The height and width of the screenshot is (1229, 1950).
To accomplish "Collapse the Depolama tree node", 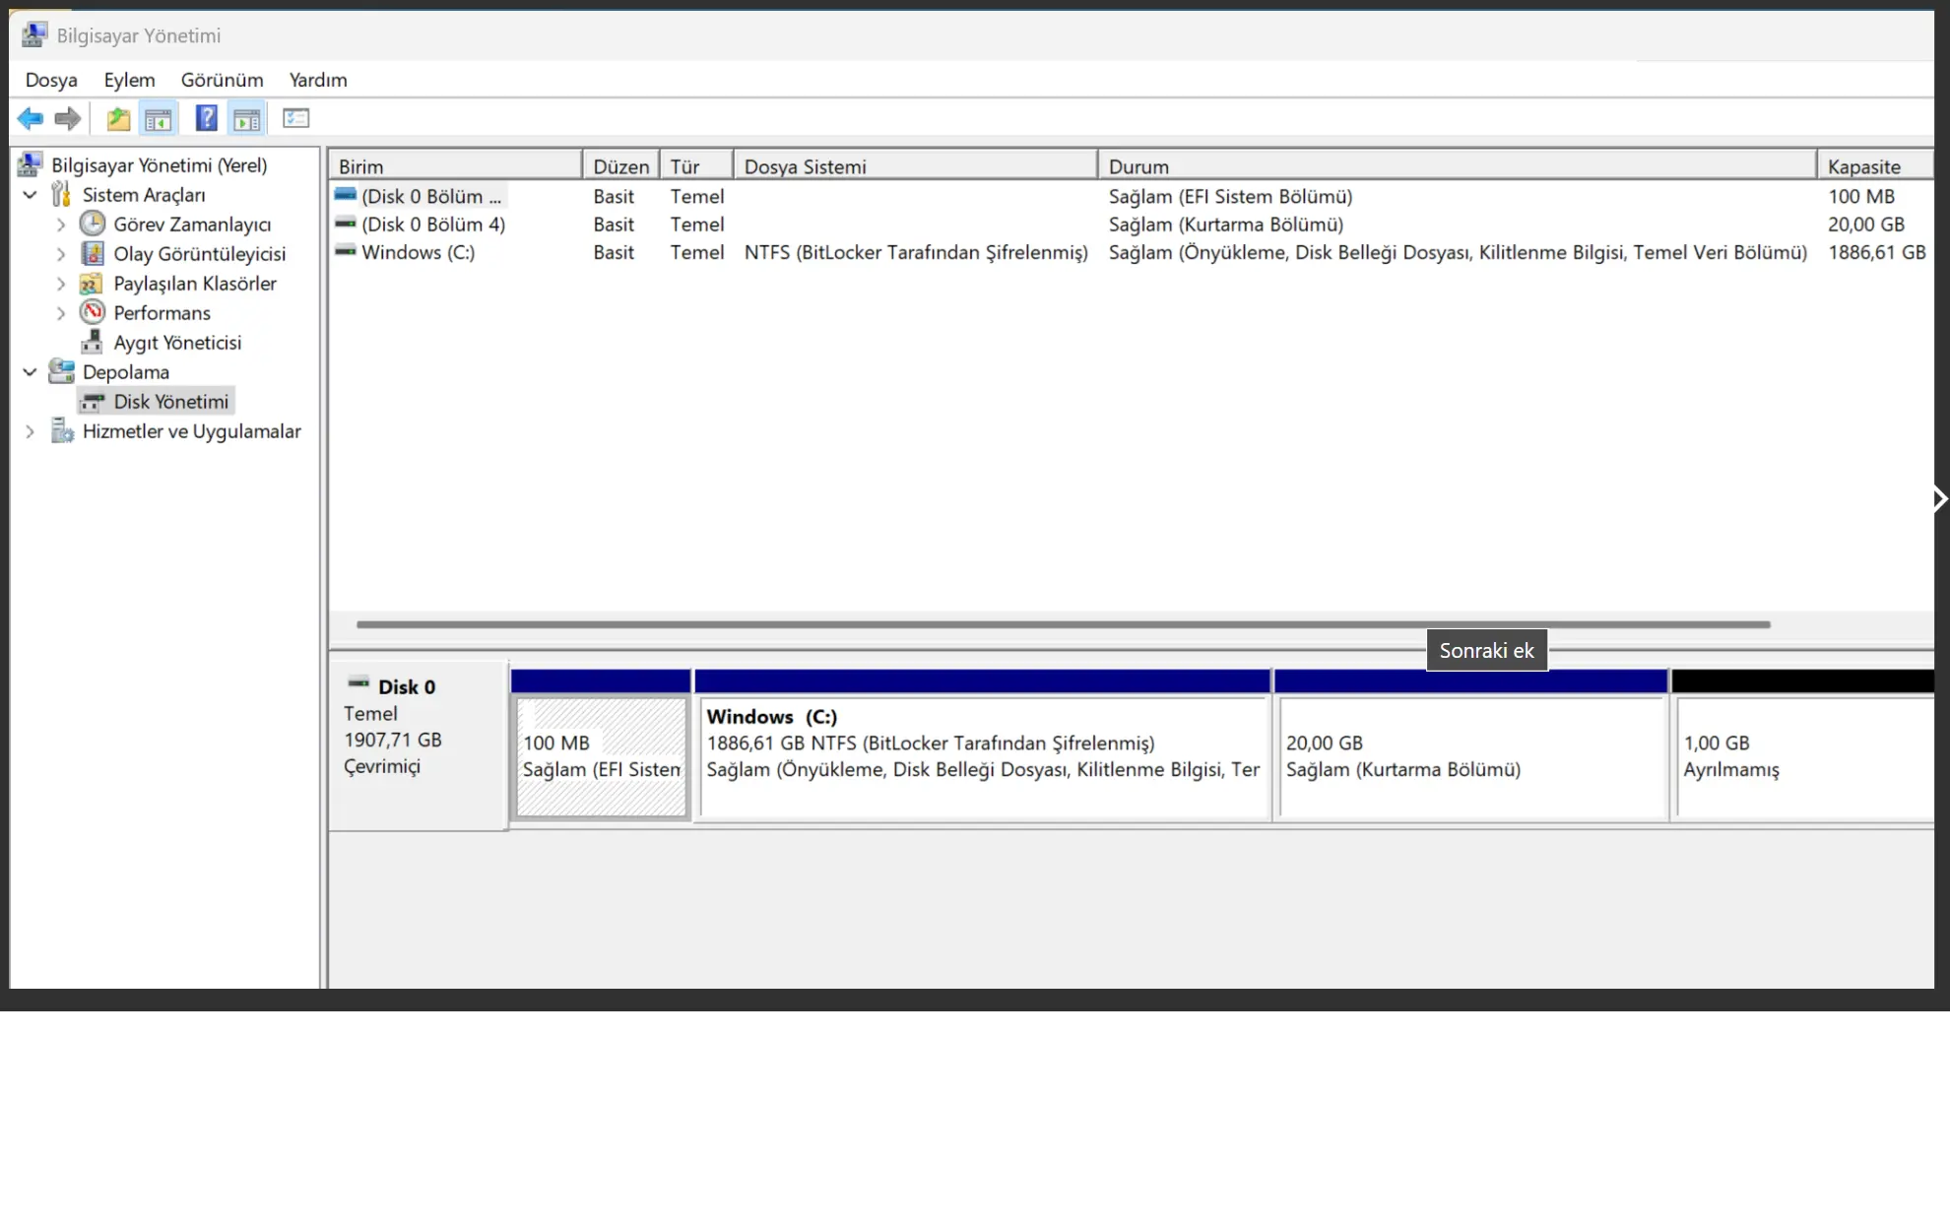I will (31, 372).
